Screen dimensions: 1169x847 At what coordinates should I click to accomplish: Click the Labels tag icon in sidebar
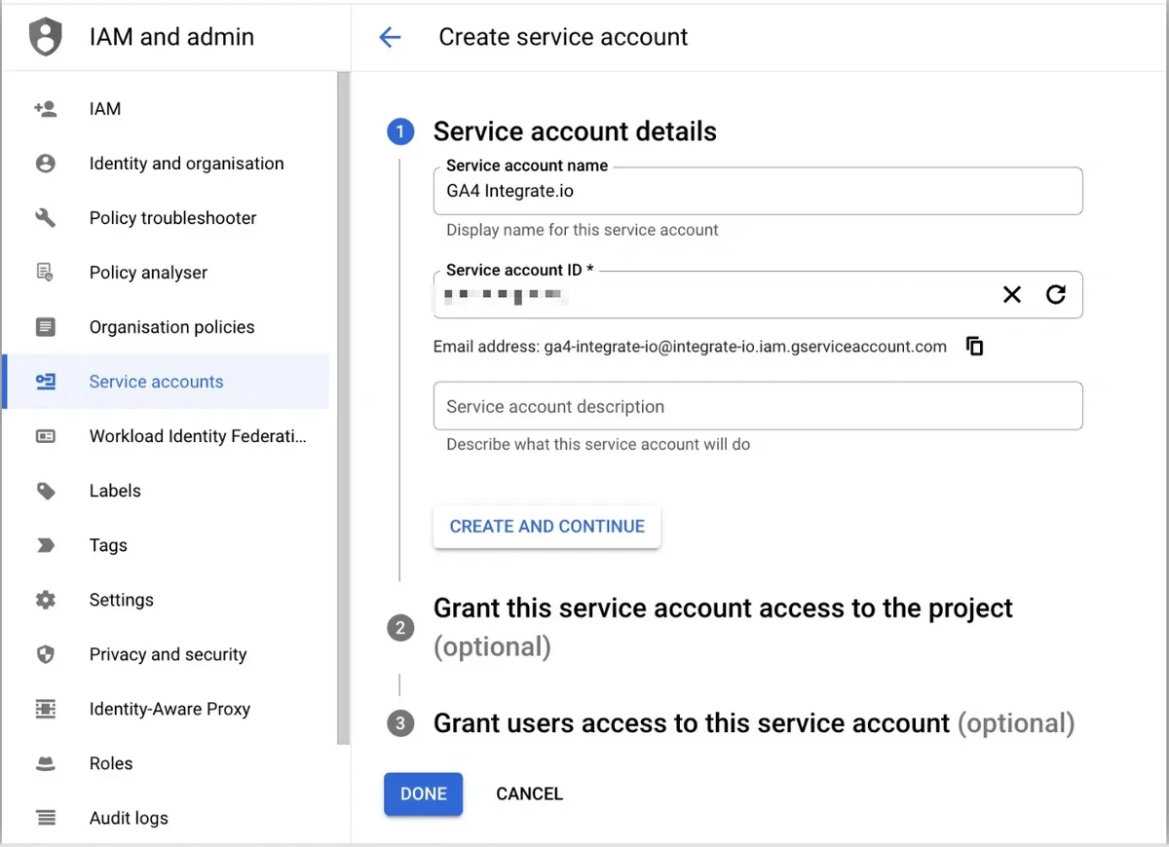(45, 491)
